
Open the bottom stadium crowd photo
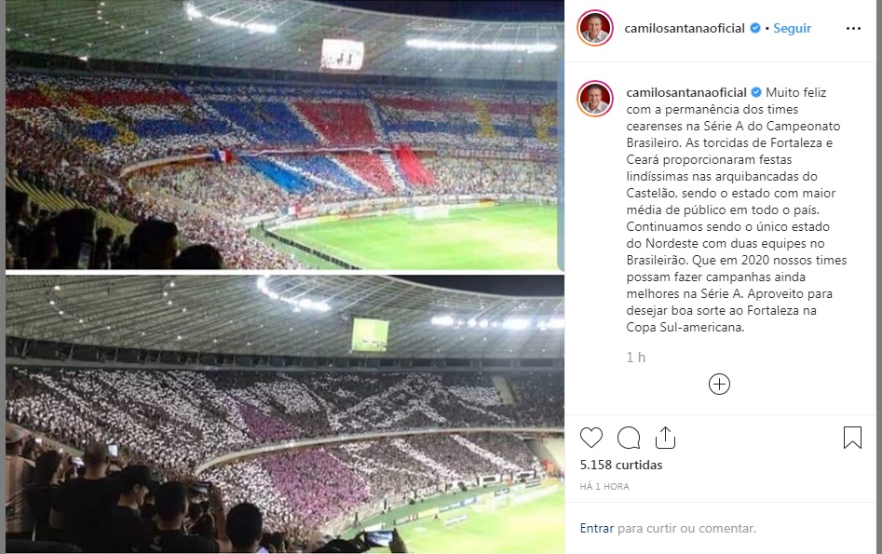coord(285,414)
